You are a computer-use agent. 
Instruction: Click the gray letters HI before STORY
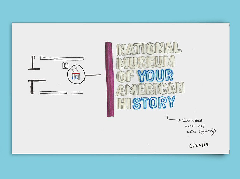pos(124,103)
